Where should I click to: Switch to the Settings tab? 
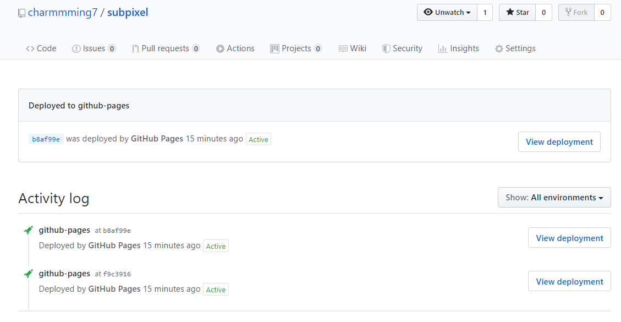click(515, 48)
